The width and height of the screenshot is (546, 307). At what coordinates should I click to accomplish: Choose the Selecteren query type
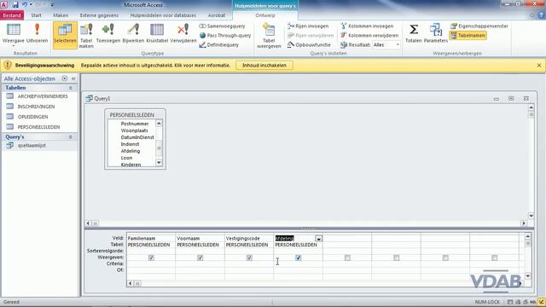65,34
